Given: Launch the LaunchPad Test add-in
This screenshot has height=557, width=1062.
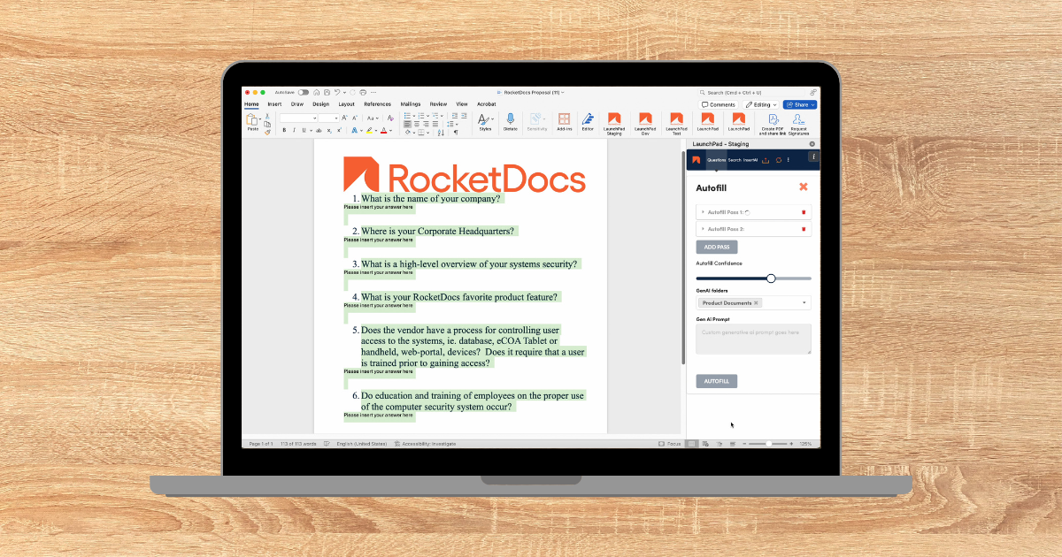Looking at the screenshot, I should pyautogui.click(x=676, y=124).
